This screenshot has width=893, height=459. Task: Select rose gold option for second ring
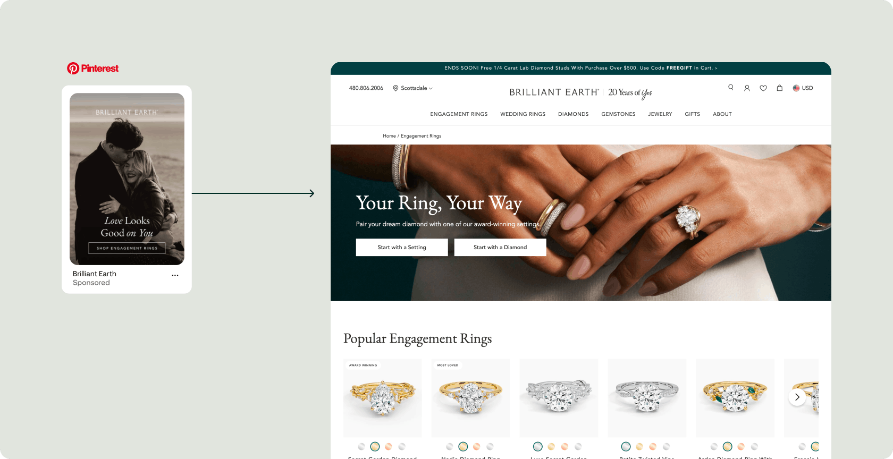(x=477, y=447)
